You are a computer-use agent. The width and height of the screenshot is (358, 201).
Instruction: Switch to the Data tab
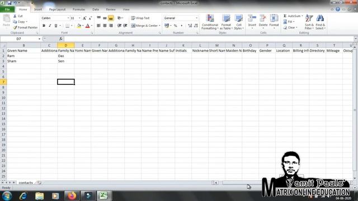96,9
